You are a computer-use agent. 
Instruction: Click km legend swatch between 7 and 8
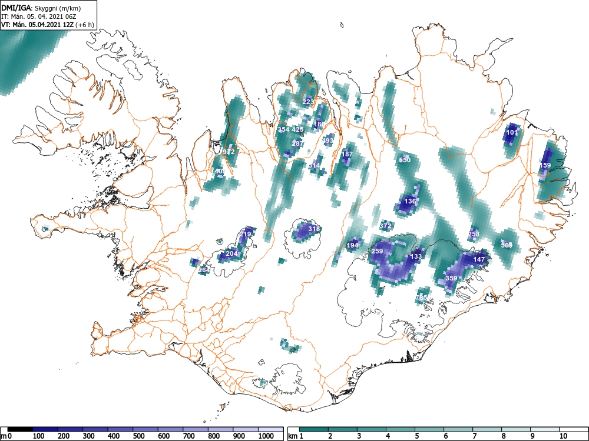tap(487, 429)
